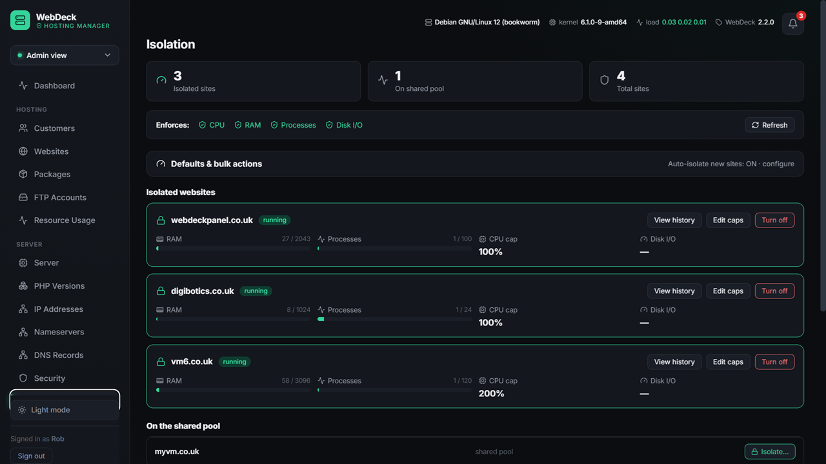This screenshot has height=464, width=826.
Task: Expand Defaults & bulk actions panel
Action: coord(475,164)
